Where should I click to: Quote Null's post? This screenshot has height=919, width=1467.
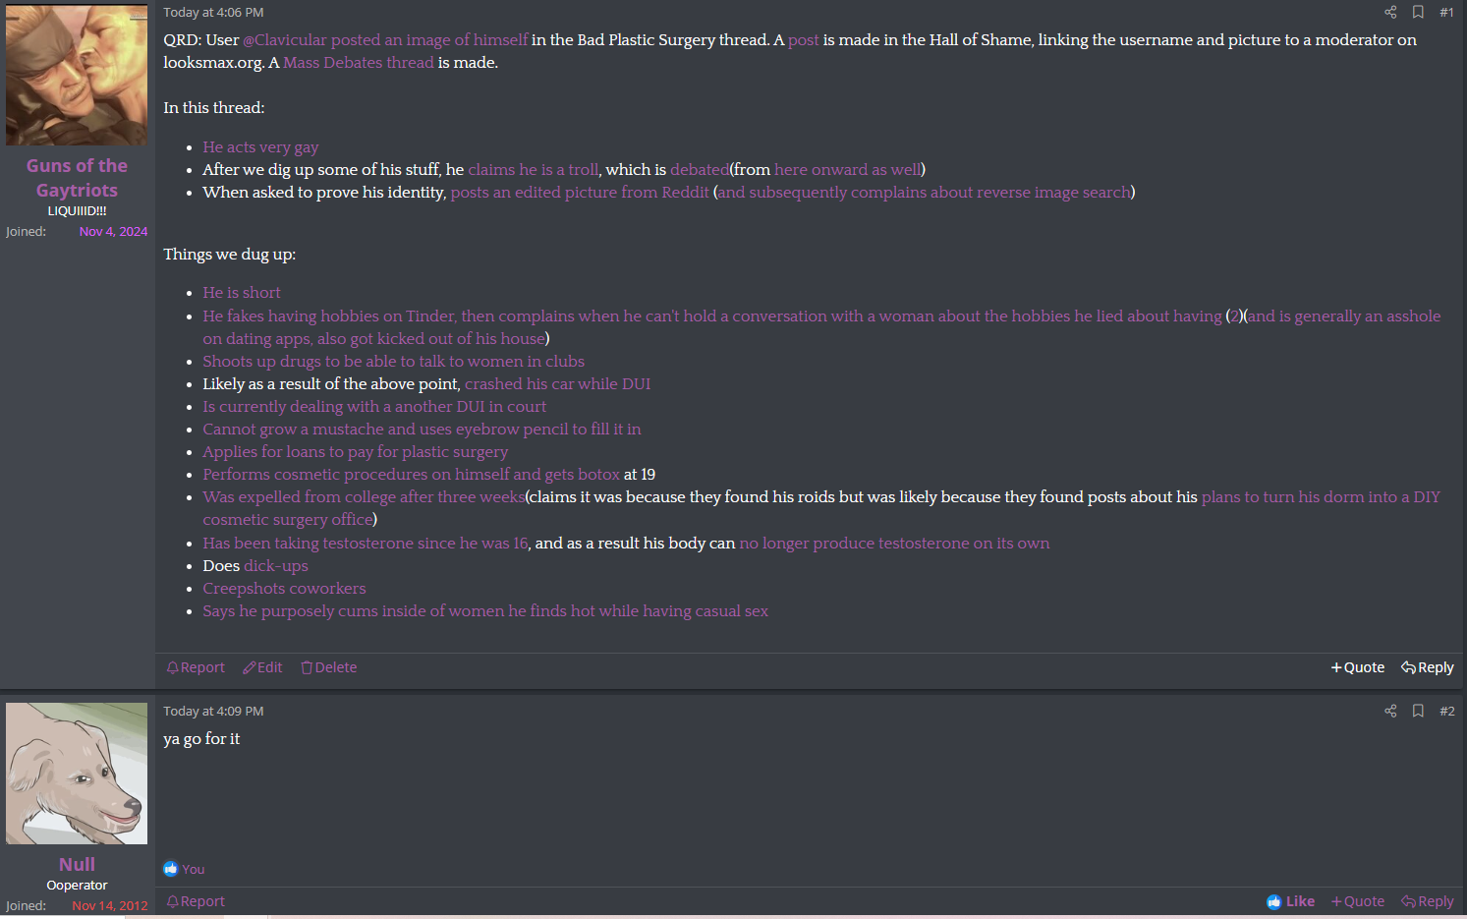(1358, 901)
